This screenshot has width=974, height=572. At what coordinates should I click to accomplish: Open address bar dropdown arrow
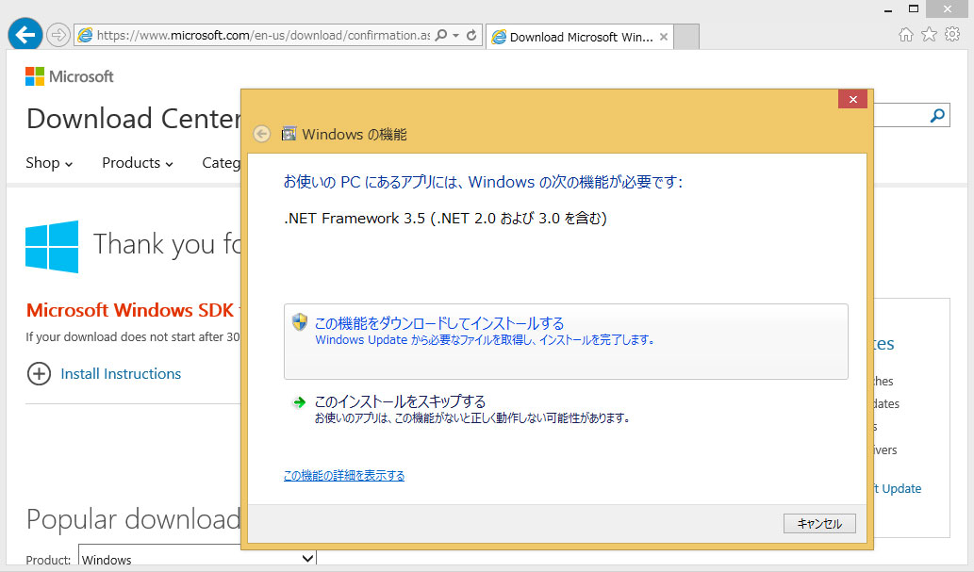[456, 36]
